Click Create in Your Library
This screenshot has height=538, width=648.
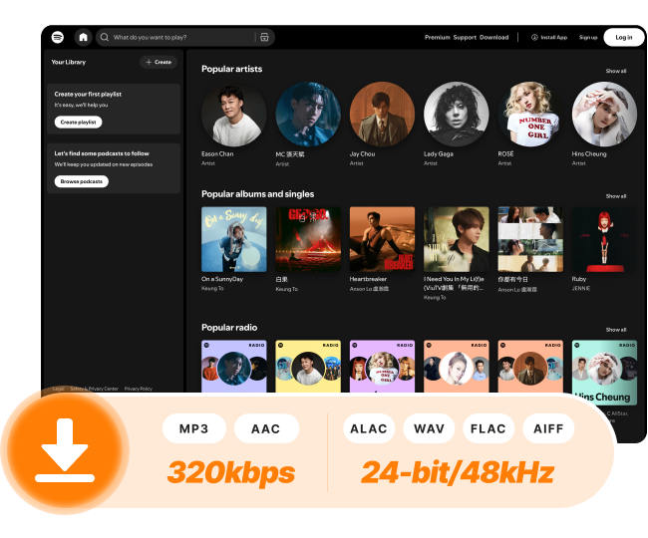pos(159,62)
